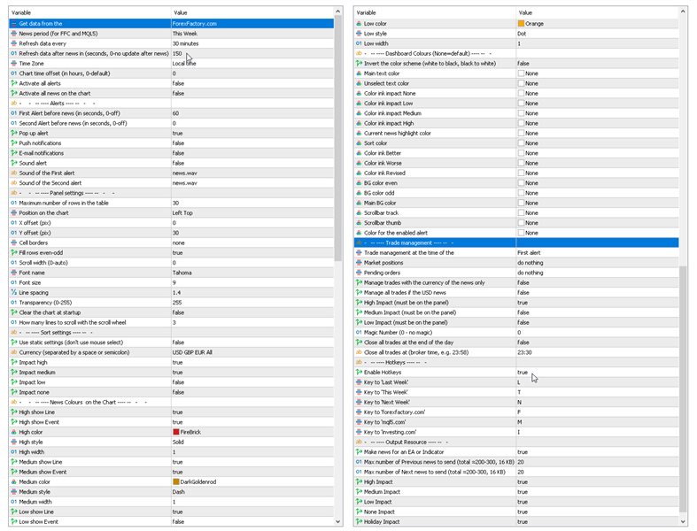
Task: Edit the 'Tahoma' Font name value
Action: pyautogui.click(x=252, y=273)
